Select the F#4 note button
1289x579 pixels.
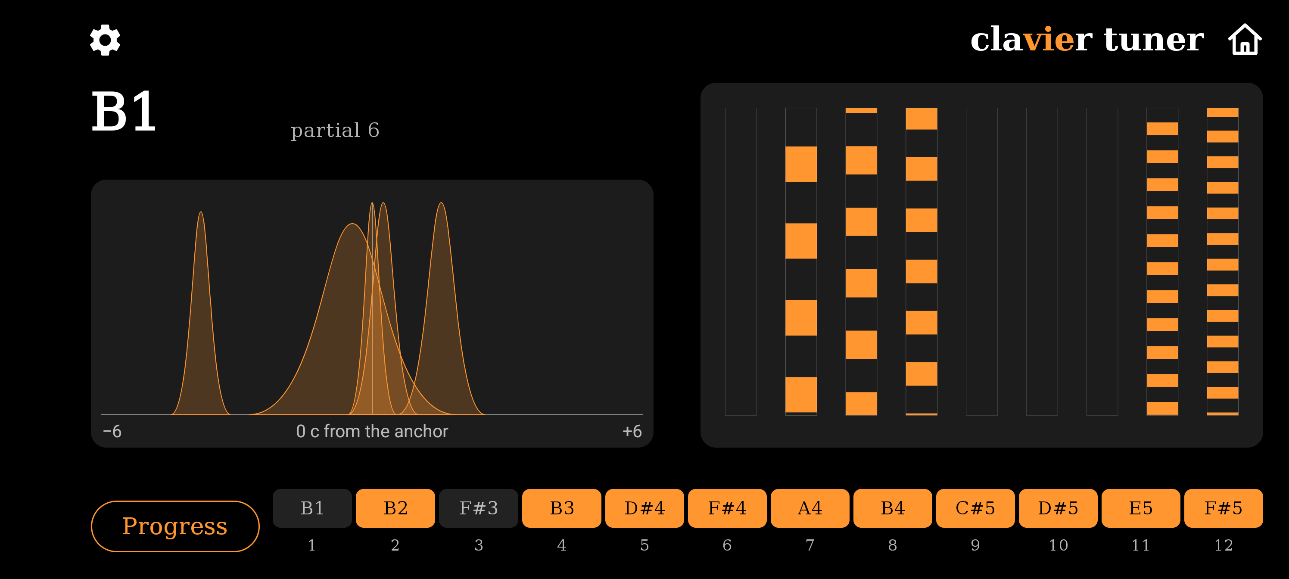click(x=727, y=508)
